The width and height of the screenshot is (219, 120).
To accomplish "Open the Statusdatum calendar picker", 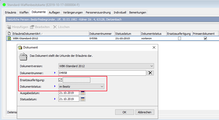I will tap(83, 99).
